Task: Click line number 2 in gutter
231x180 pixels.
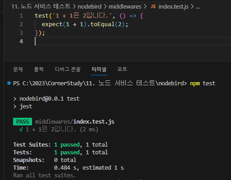Action: [21, 24]
